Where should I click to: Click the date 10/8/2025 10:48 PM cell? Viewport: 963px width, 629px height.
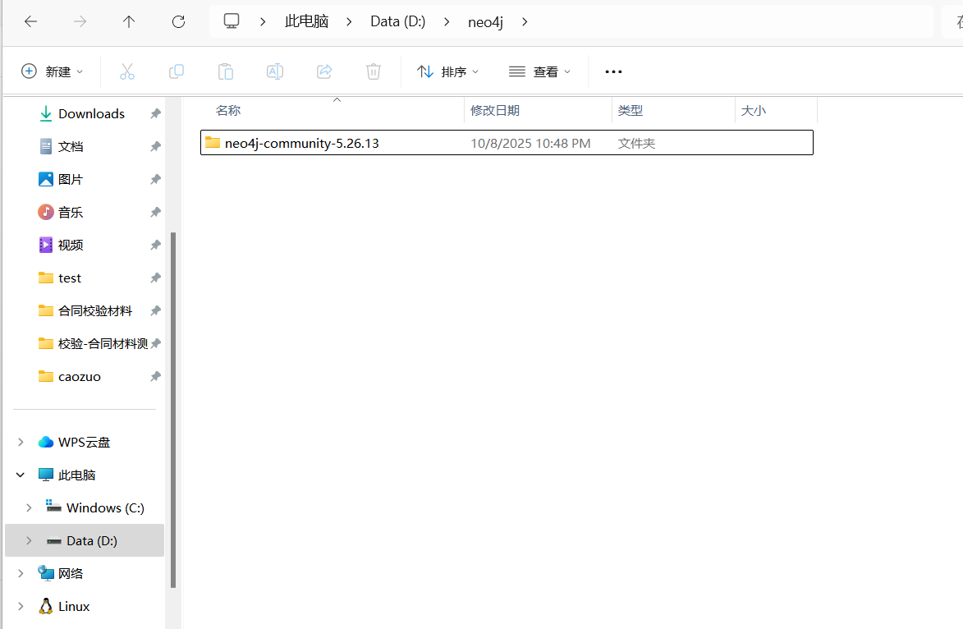530,143
